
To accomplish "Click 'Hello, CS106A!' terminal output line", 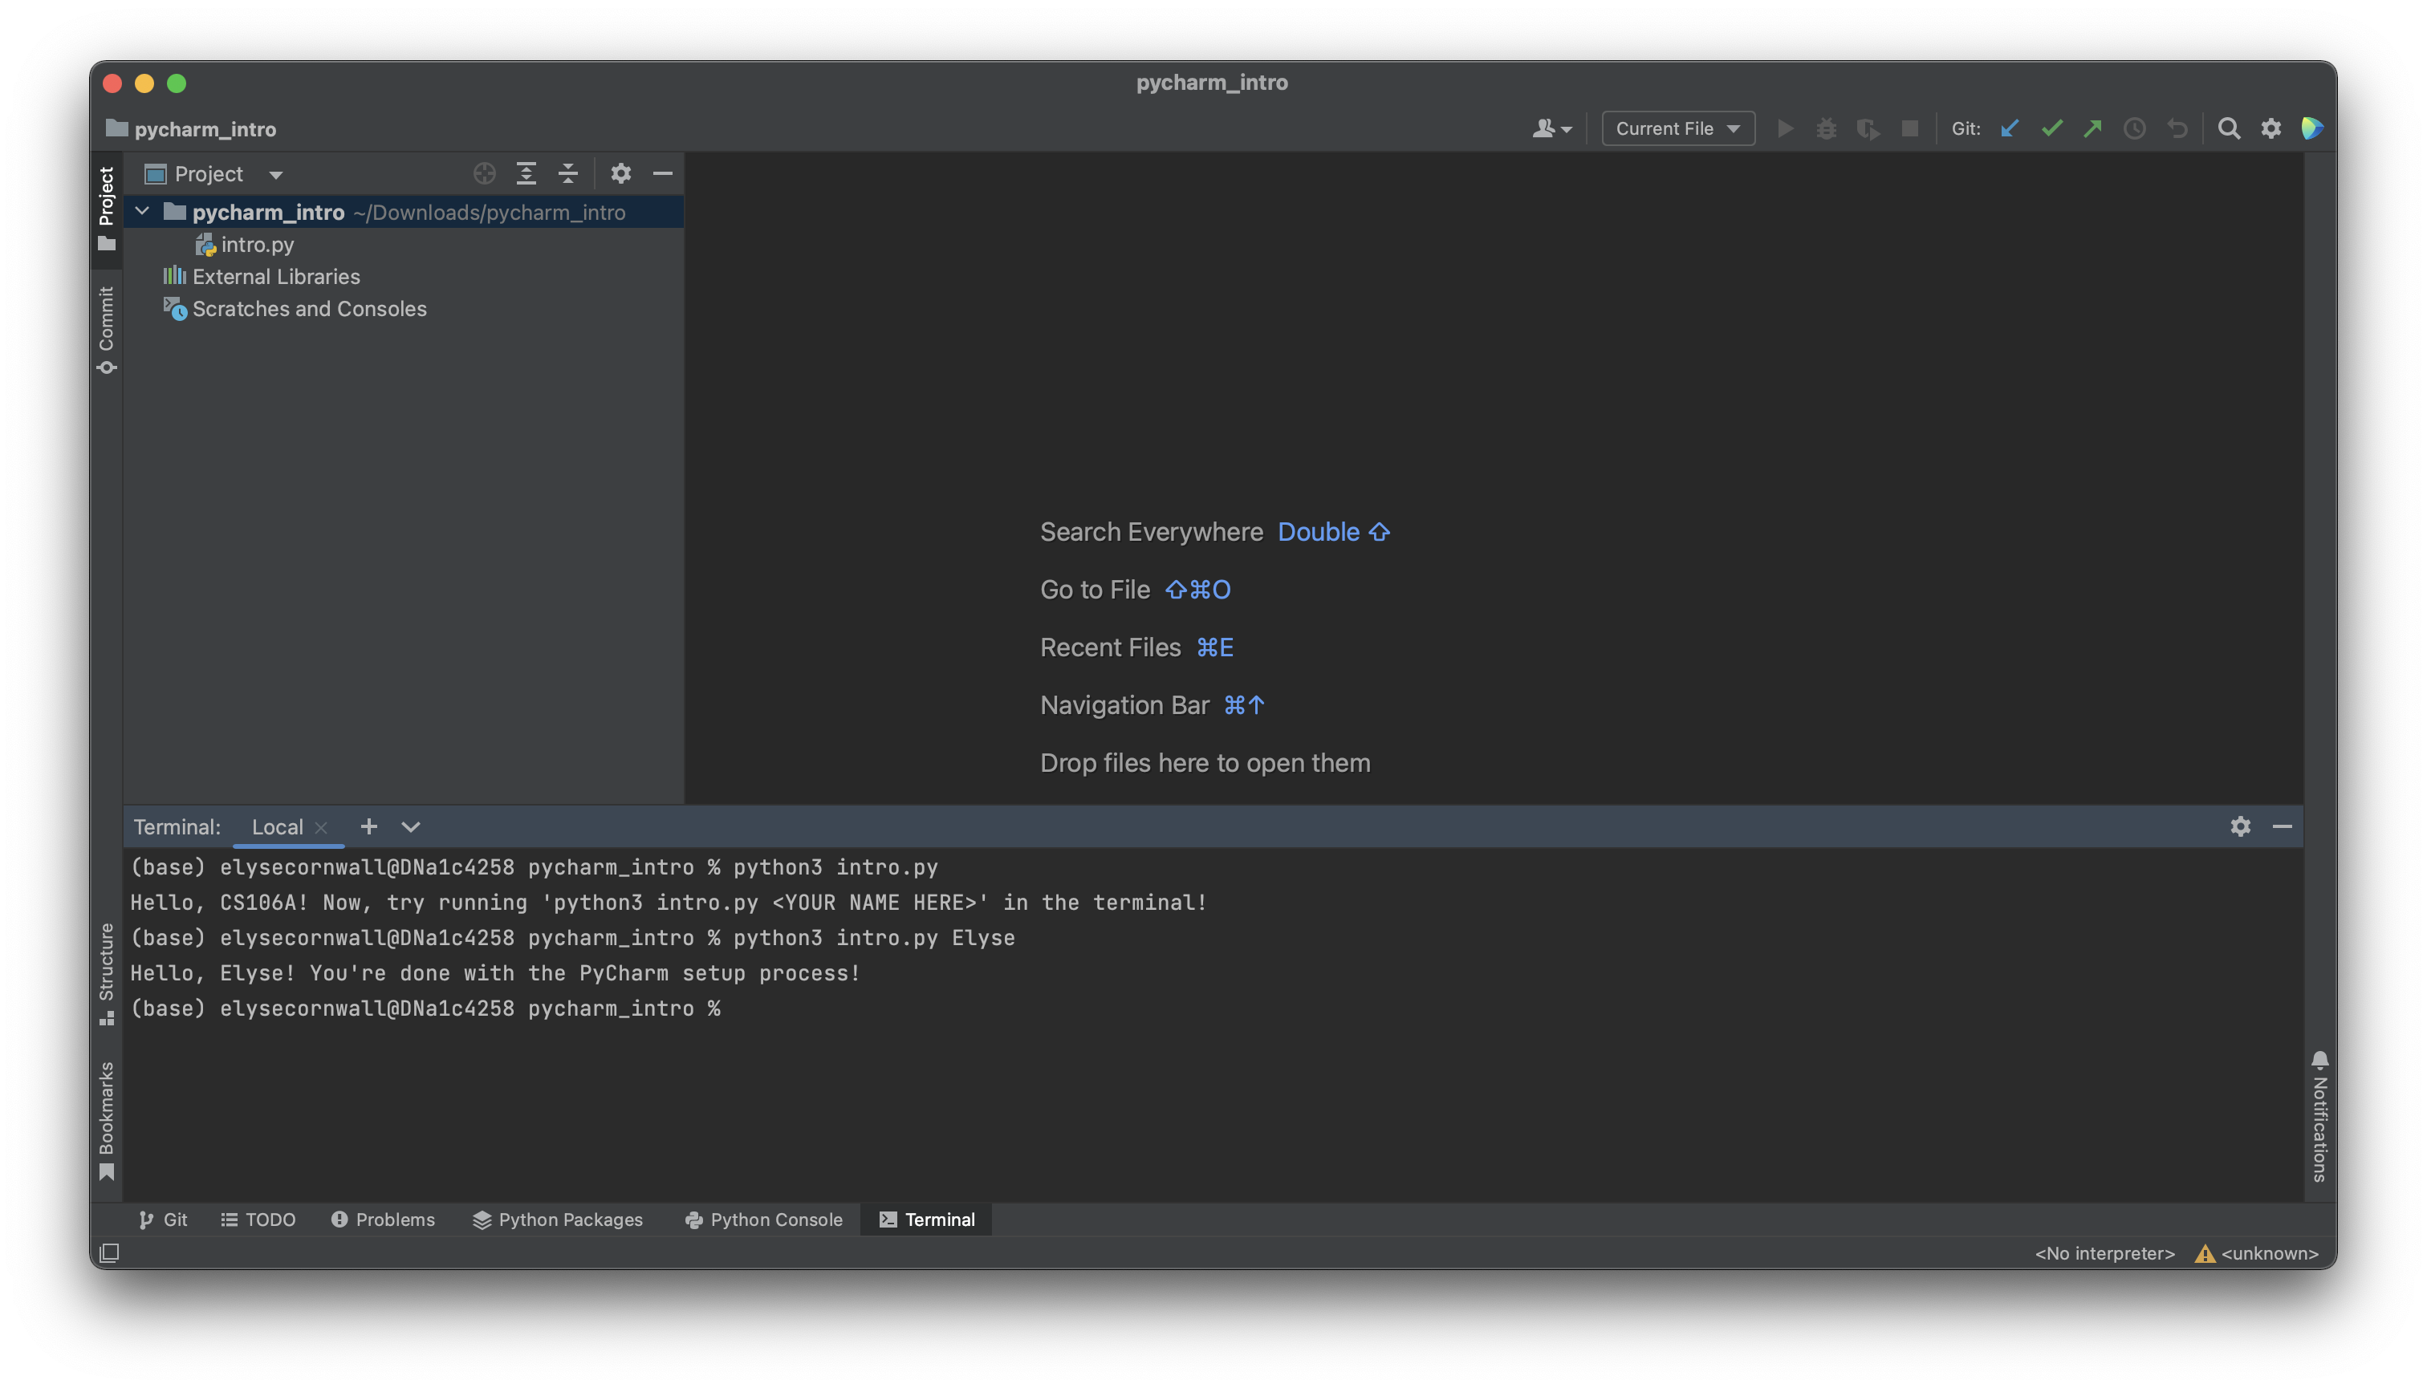I will tap(669, 903).
